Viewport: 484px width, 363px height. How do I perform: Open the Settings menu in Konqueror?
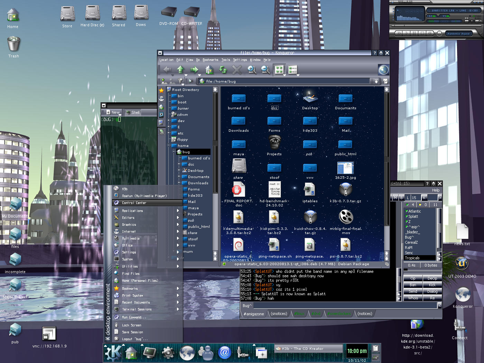pyautogui.click(x=240, y=60)
